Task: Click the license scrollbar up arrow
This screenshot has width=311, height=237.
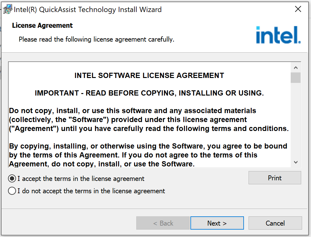Action: coord(296,67)
